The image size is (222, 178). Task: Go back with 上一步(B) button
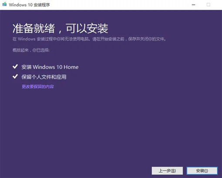click(167, 171)
